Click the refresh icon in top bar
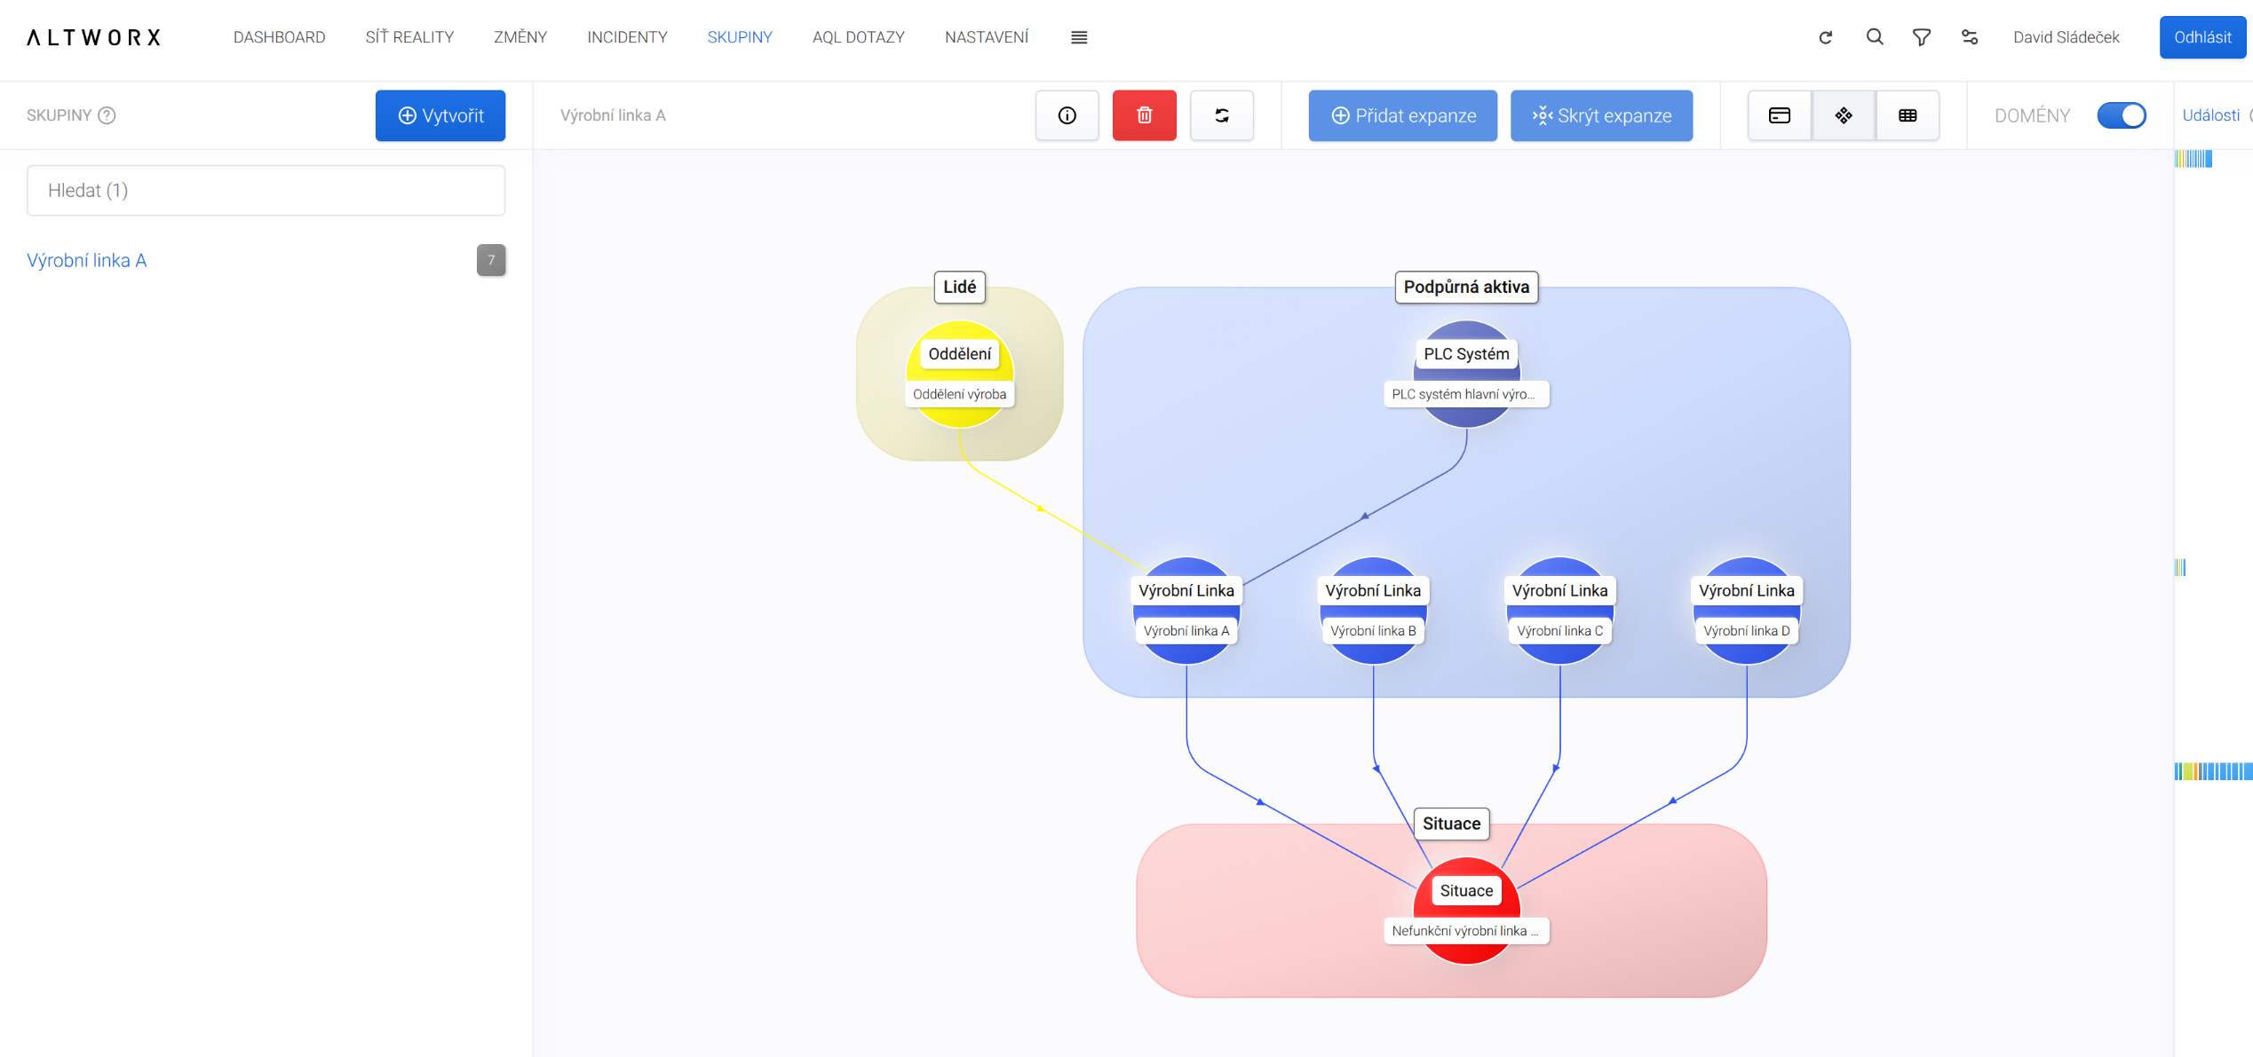2253x1057 pixels. (x=1826, y=37)
